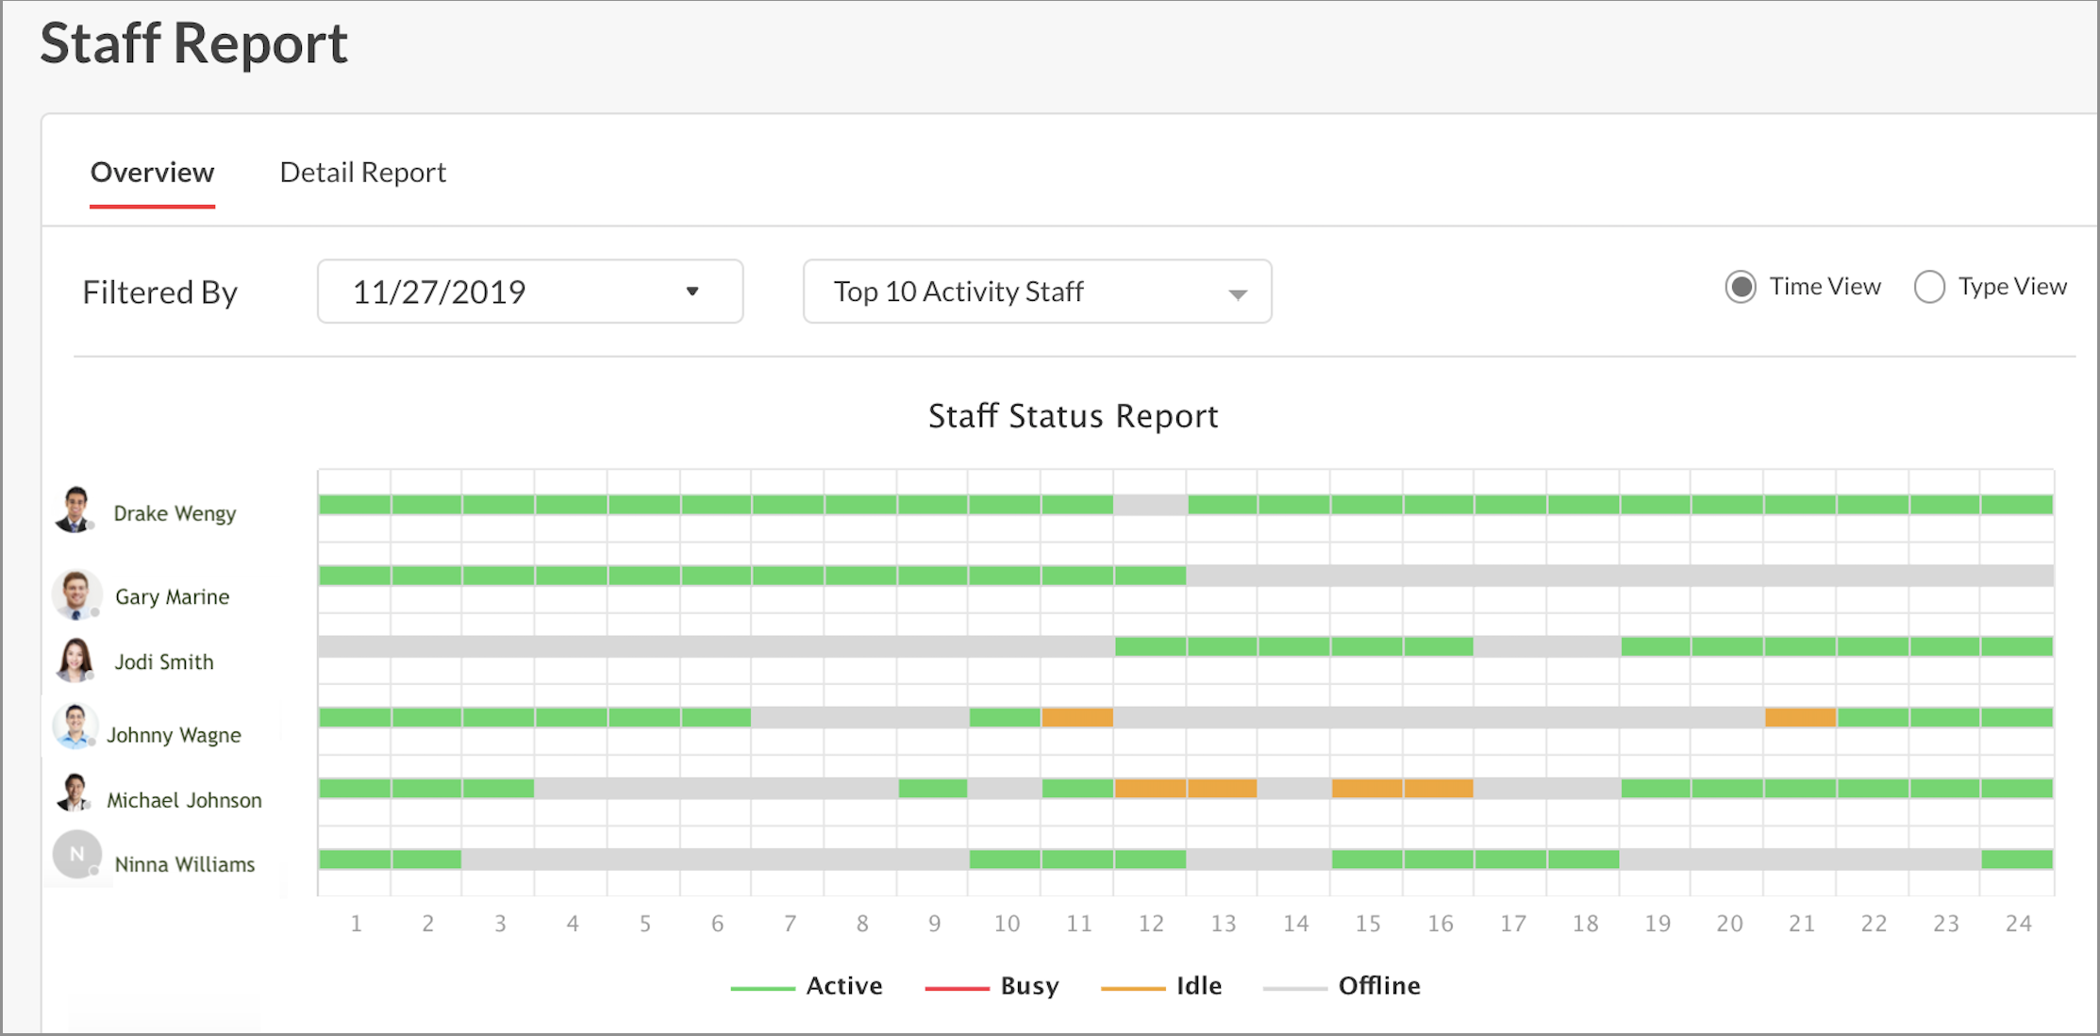
Task: Click Ninna Williams' N initial avatar
Action: (x=77, y=855)
